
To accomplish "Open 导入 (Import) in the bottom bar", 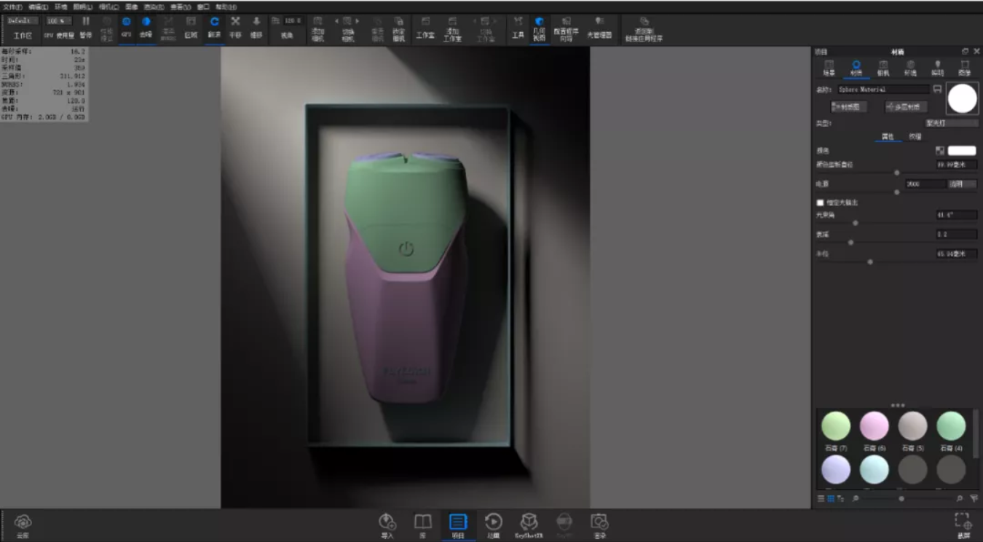I will pos(387,526).
